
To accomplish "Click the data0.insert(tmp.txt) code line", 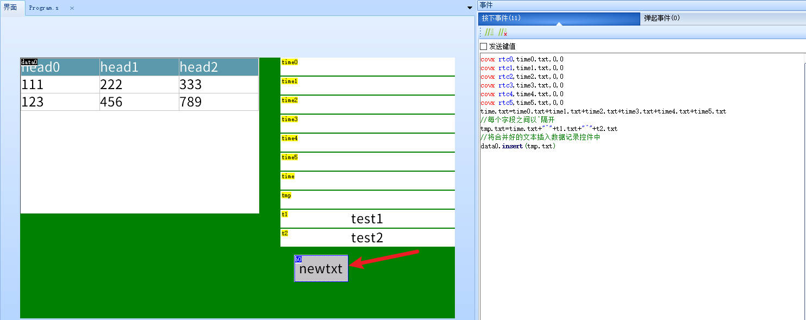I will (x=518, y=146).
